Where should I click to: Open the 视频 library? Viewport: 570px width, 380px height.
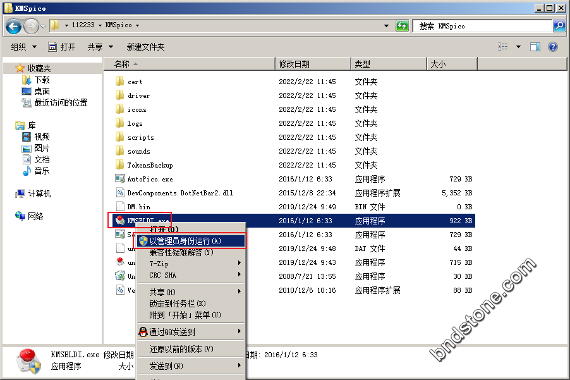[42, 137]
